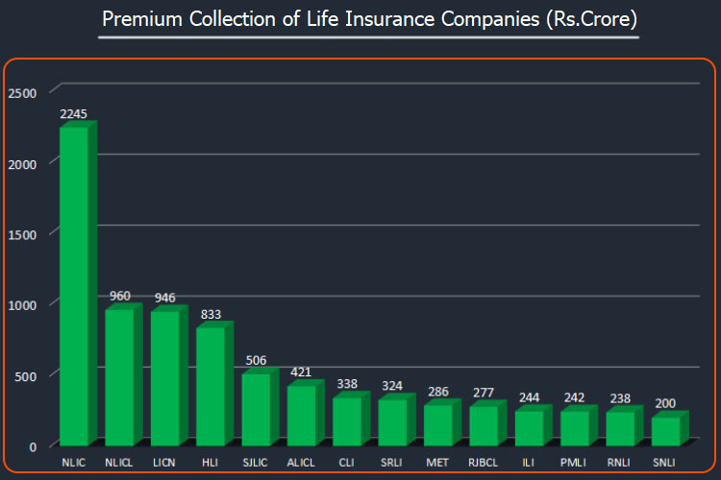Select the MET bar
This screenshot has width=721, height=480.
tap(437, 424)
